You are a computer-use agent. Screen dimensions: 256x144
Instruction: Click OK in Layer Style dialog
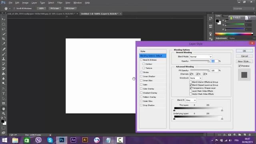point(244,51)
